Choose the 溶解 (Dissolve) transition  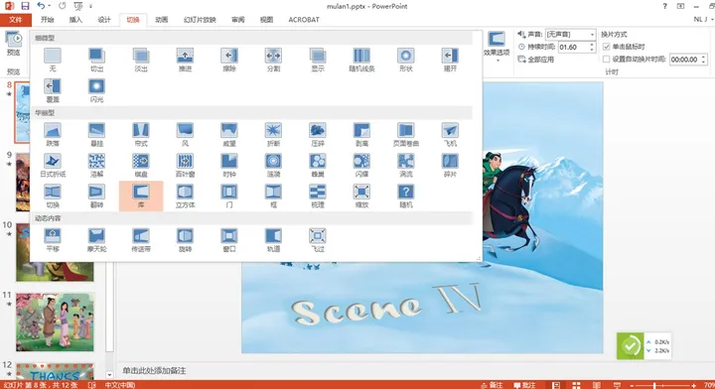(x=96, y=165)
